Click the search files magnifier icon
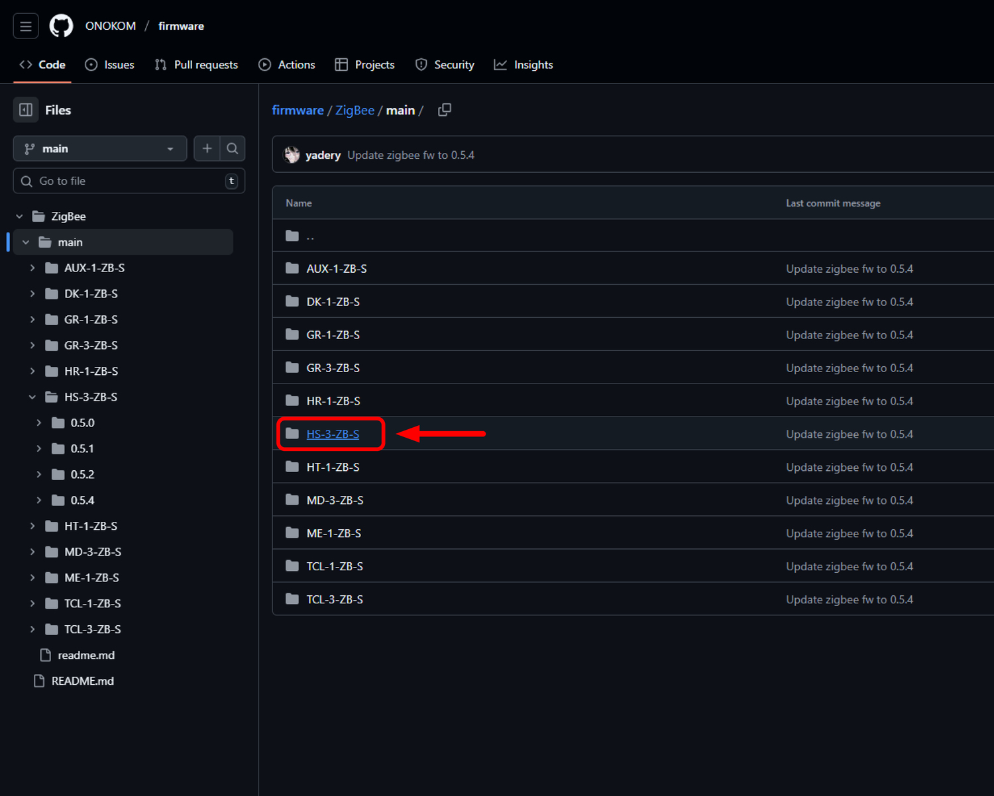The width and height of the screenshot is (994, 796). (x=233, y=148)
